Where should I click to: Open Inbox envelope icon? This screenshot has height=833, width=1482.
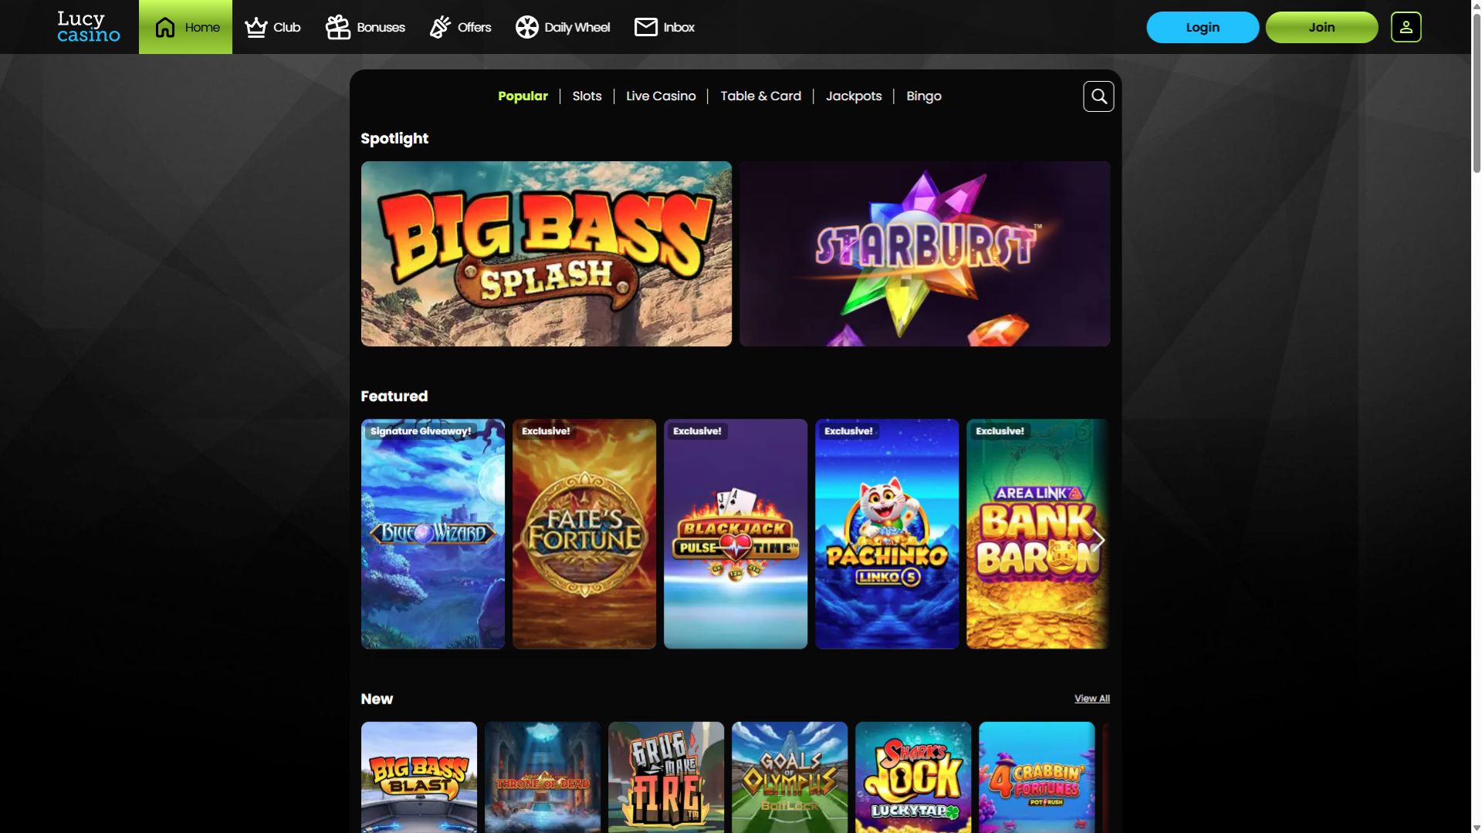[646, 27]
